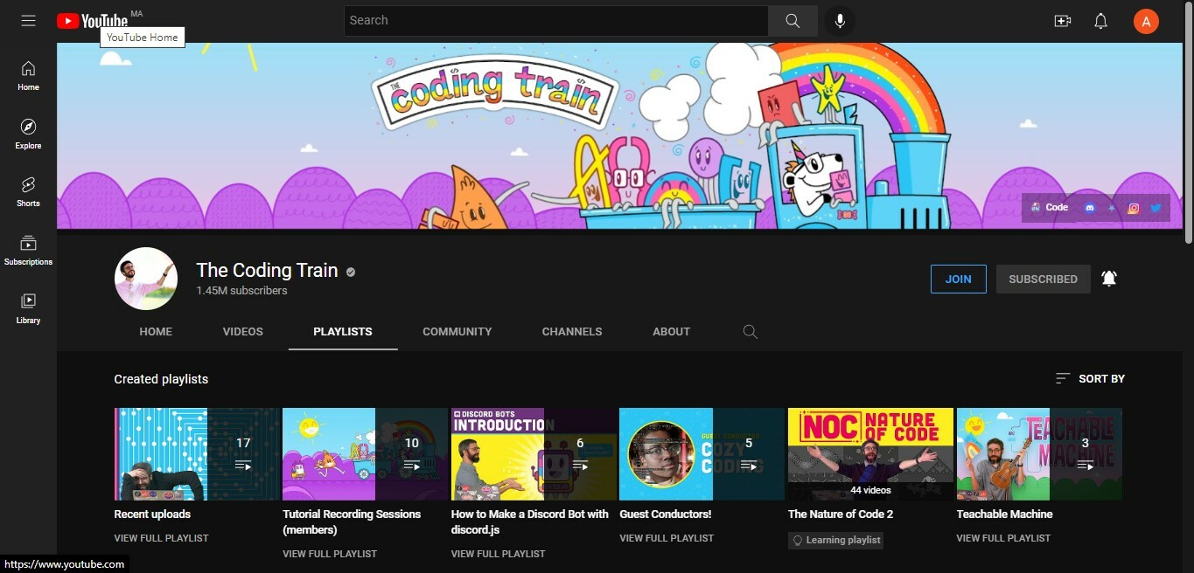This screenshot has width=1194, height=573.
Task: View full Teachable Machine playlist
Action: click(x=1003, y=538)
